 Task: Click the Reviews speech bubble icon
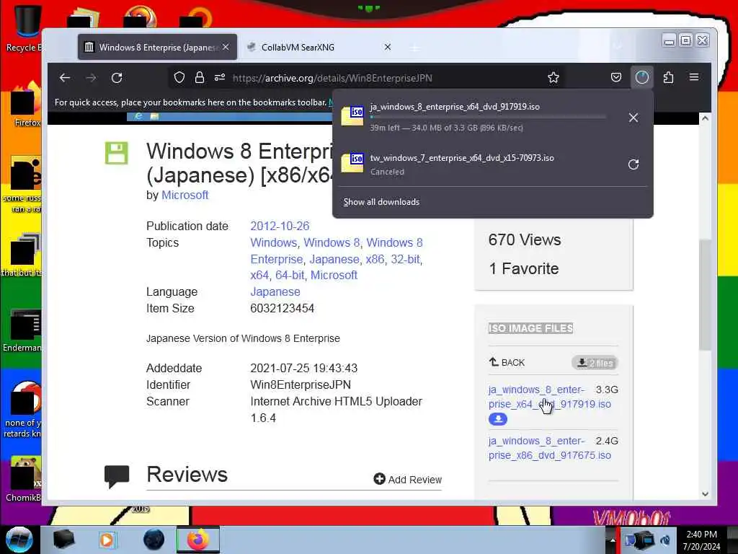coord(117,476)
